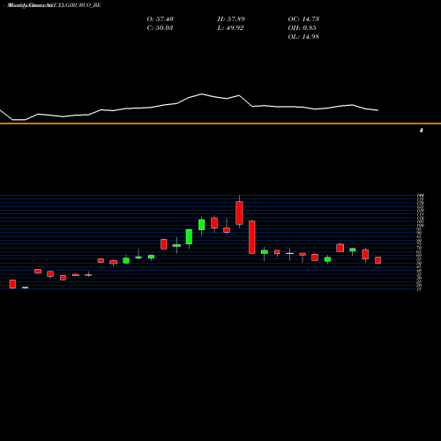
Task: Click the '3' label under the orange line
Action: point(422,131)
